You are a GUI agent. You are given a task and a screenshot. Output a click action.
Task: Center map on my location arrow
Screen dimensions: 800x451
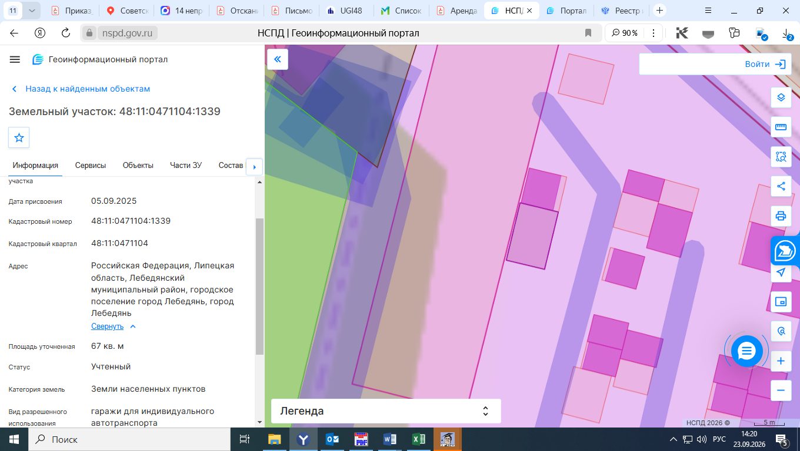click(x=781, y=272)
